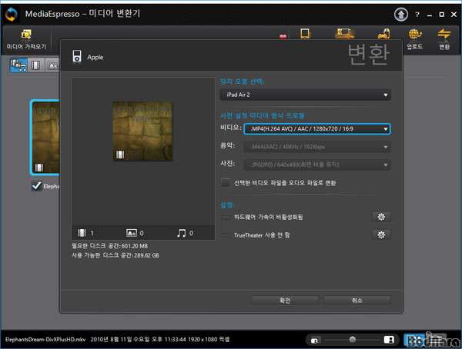This screenshot has height=349, width=462.
Task: Confirm with the 확인 button
Action: click(x=285, y=301)
